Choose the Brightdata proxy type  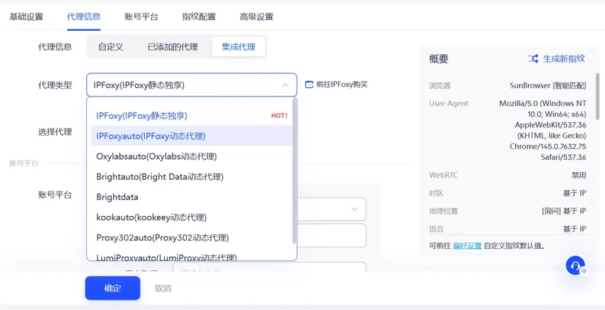[x=117, y=197]
